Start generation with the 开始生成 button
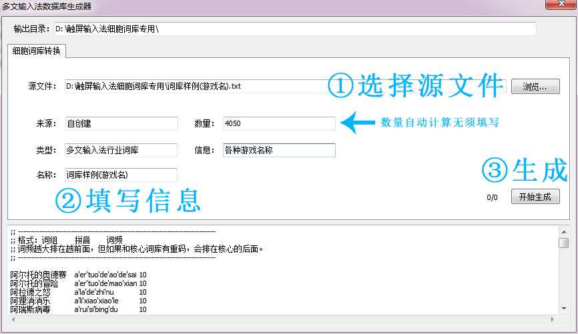Image resolution: width=578 pixels, height=334 pixels. click(535, 197)
